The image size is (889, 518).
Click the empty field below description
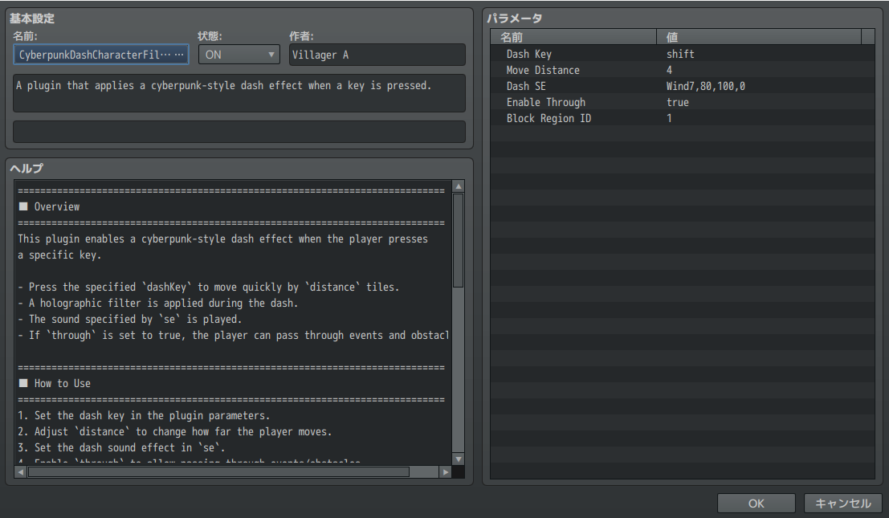tap(239, 132)
